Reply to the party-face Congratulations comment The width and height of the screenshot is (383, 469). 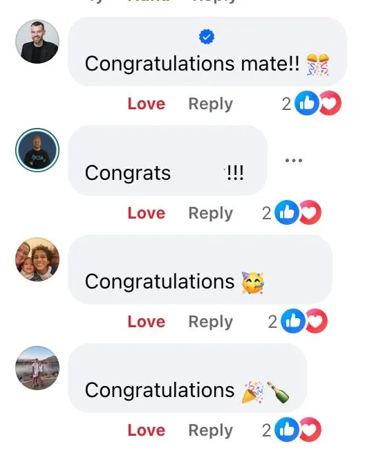click(210, 322)
